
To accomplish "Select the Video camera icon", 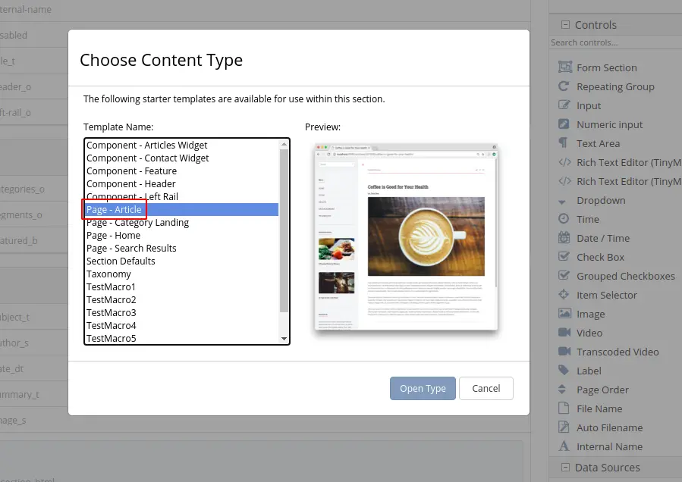I will click(x=564, y=333).
